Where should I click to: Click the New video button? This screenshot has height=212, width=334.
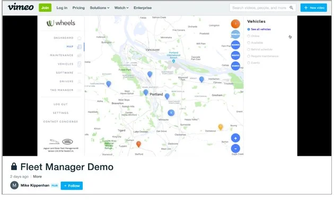click(313, 7)
